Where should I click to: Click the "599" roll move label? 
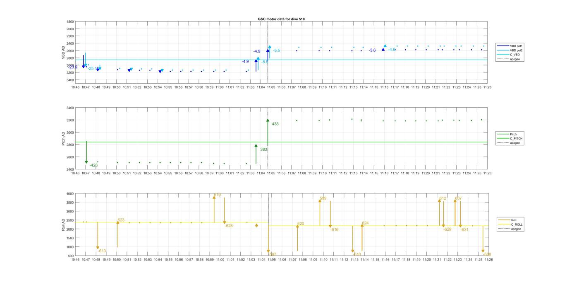click(x=323, y=198)
